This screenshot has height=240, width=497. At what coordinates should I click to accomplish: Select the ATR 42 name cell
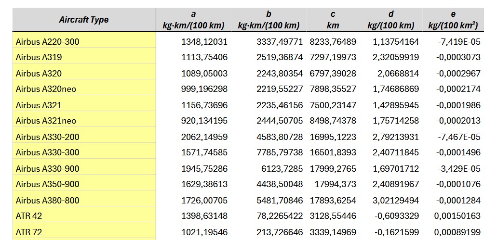tap(84, 216)
